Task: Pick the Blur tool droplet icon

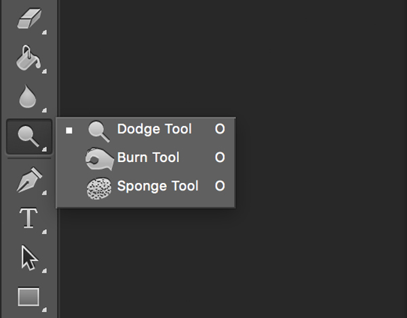Action: [27, 98]
